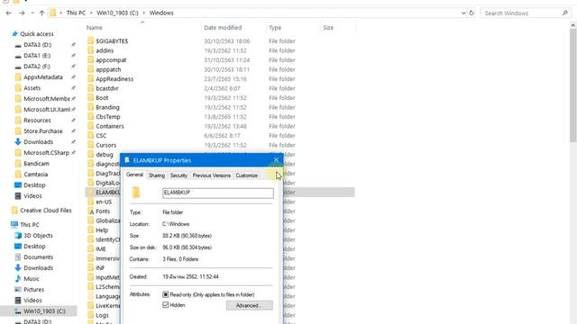Select the Cursors folder
This screenshot has width=577, height=324.
coord(106,146)
